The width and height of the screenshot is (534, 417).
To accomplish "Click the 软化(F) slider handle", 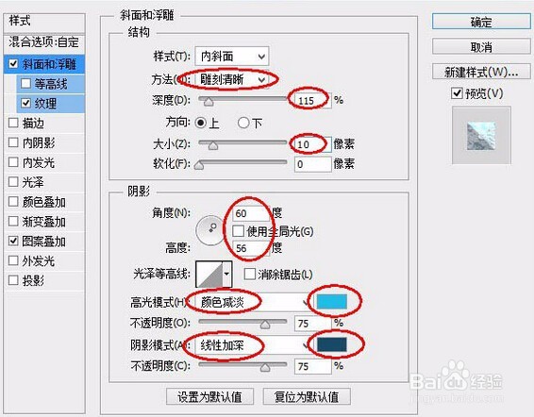I will pos(199,166).
